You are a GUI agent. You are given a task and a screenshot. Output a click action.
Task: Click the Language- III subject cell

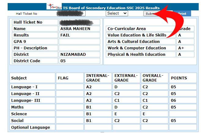[x=32, y=100]
